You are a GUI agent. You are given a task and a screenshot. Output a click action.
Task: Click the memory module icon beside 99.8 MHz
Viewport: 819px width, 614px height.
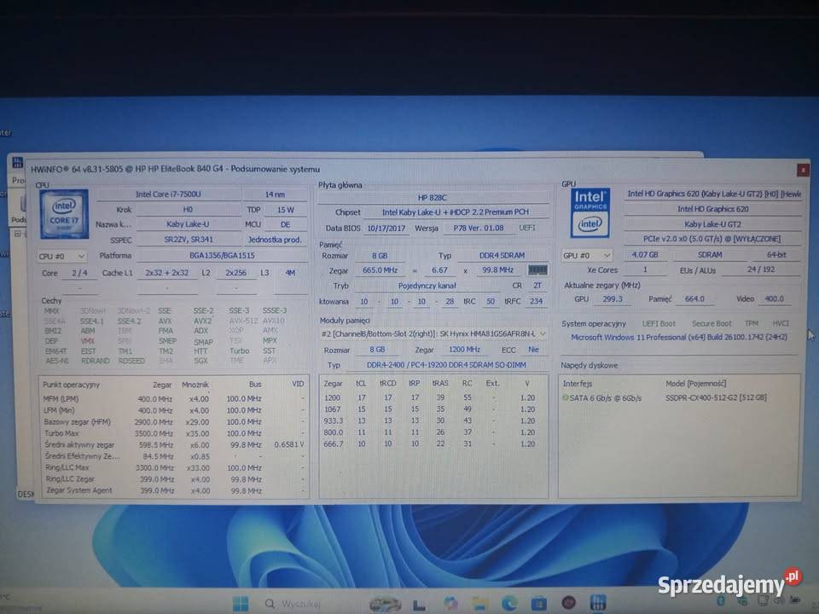[537, 270]
